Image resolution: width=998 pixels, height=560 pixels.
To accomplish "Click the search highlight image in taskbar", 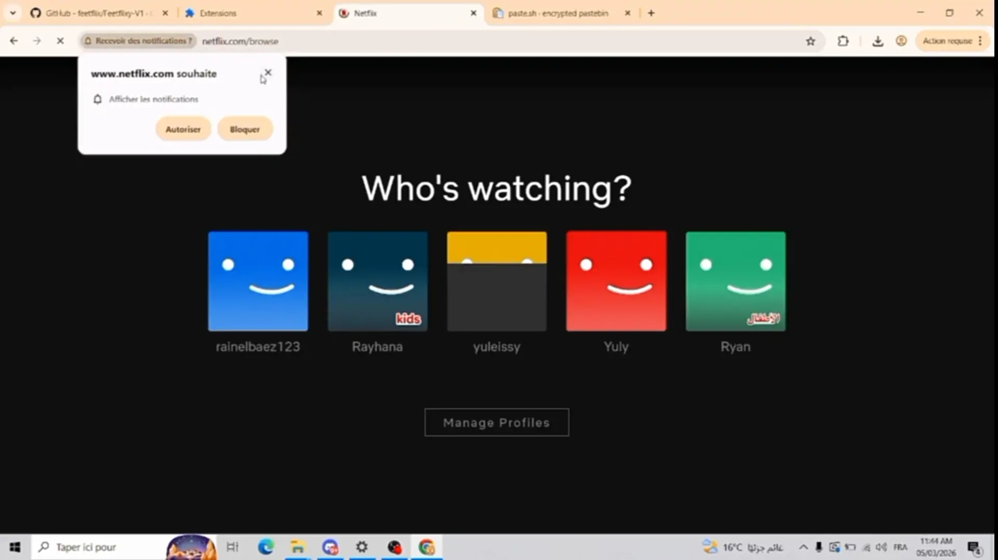I will (191, 547).
